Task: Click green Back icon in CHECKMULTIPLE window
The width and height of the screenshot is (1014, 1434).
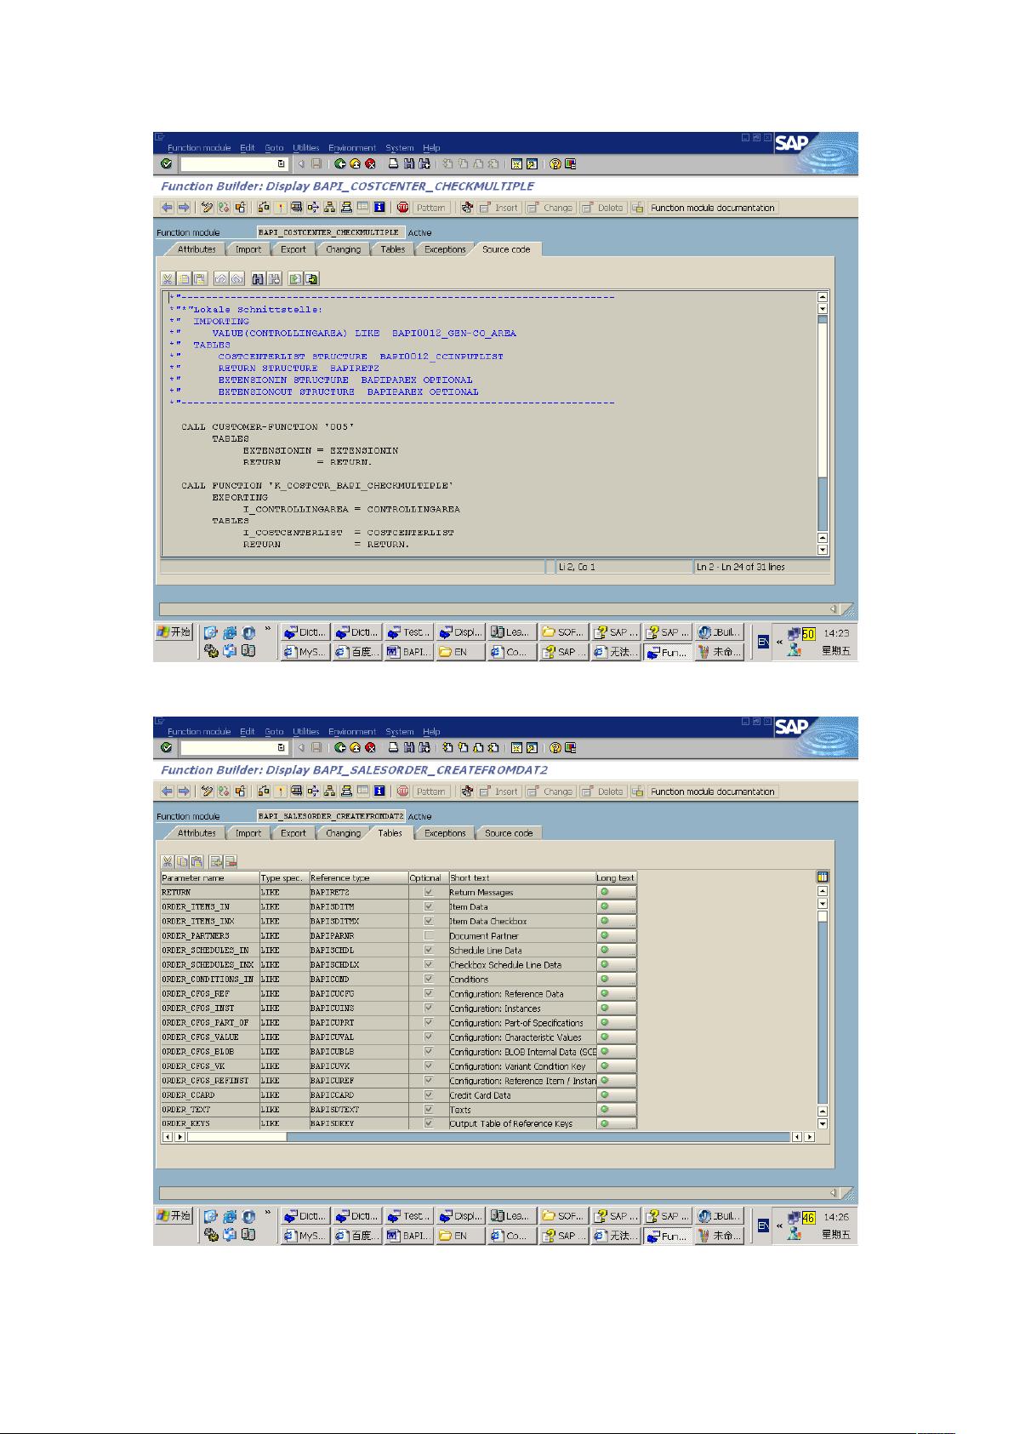Action: (340, 164)
